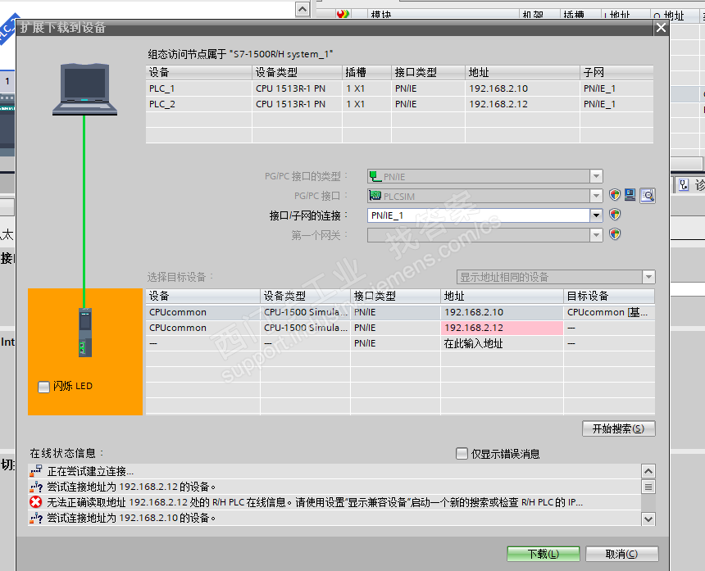
Task: Click the 子网 column header
Action: tap(616, 72)
